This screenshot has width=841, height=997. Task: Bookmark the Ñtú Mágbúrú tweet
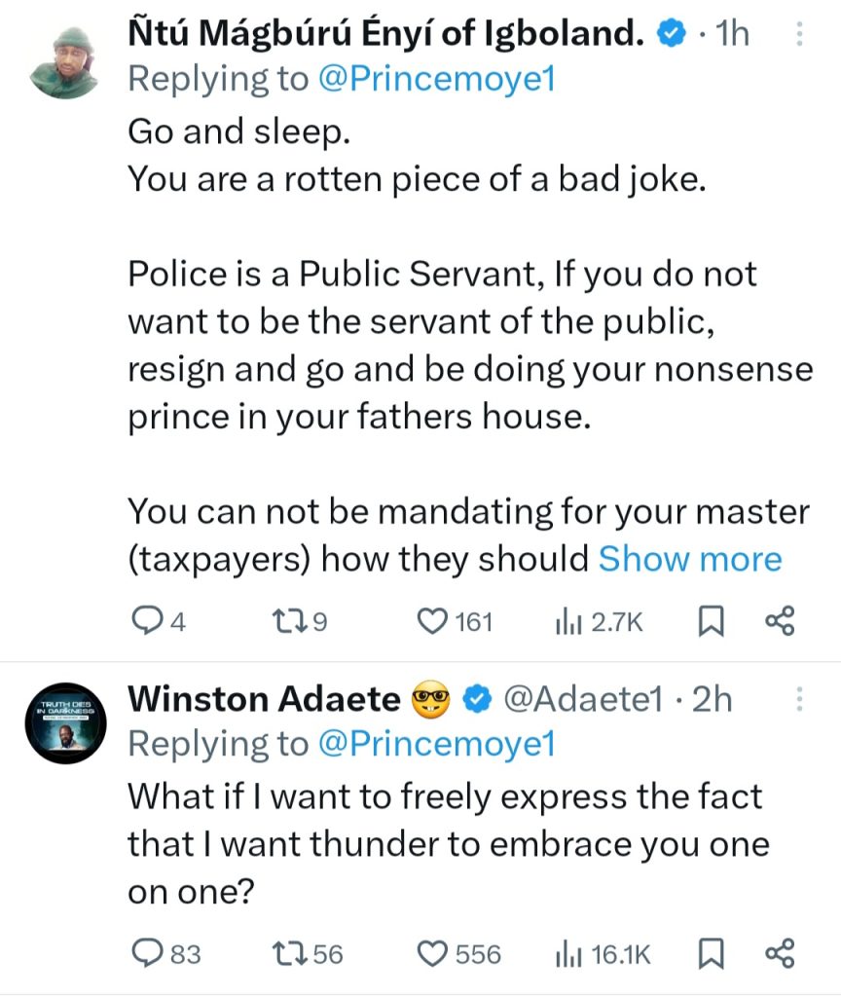[713, 621]
